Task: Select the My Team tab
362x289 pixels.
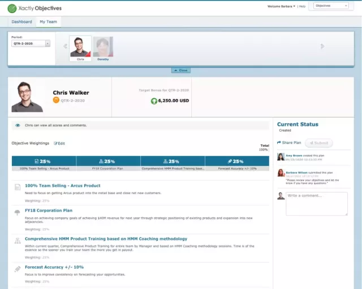Action: (x=48, y=22)
